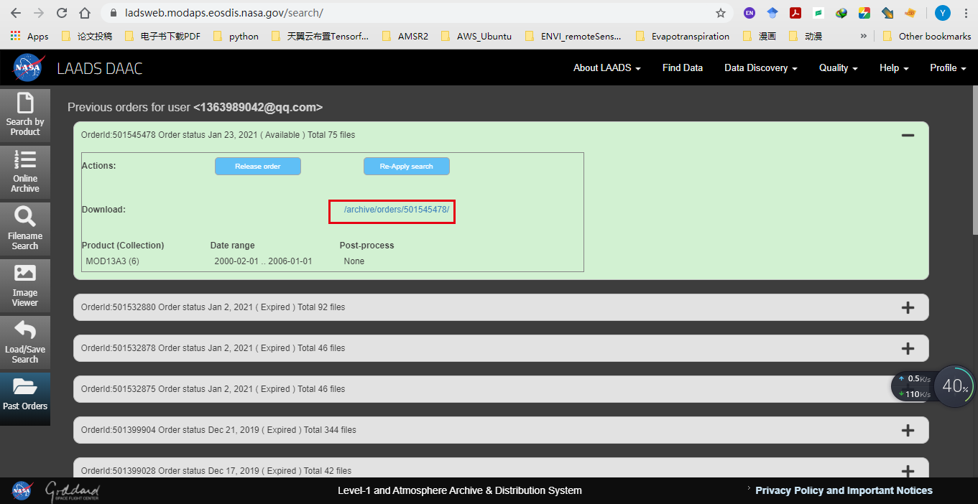978x504 pixels.
Task: Bookmark the page with the star icon
Action: pos(721,13)
